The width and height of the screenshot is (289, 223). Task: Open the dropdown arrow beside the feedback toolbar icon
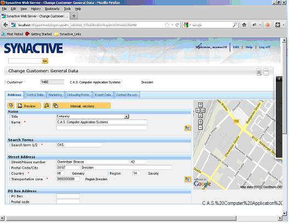[x=260, y=25]
